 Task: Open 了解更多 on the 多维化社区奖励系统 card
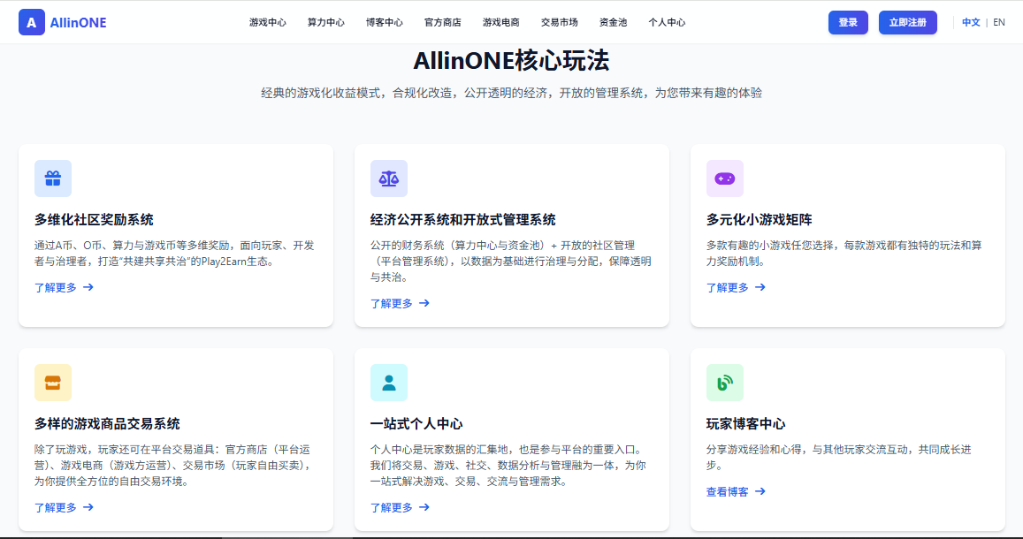tap(57, 286)
